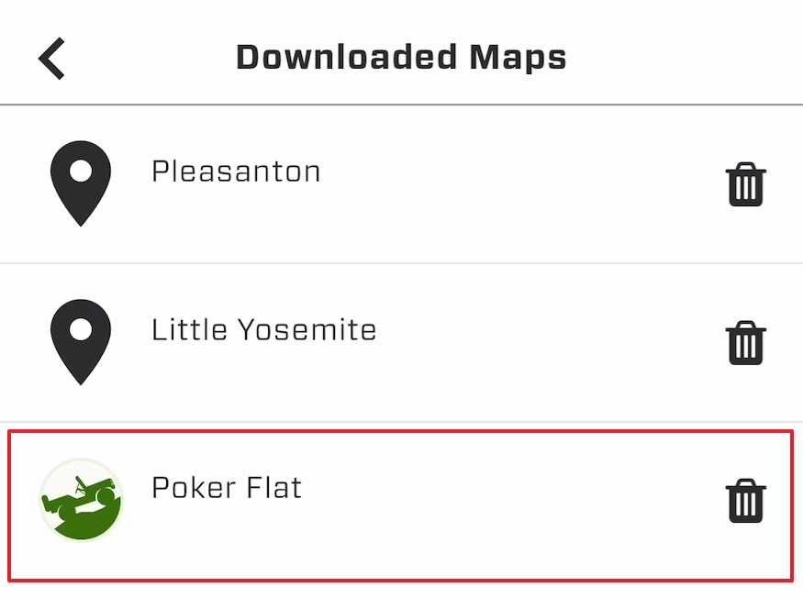Viewport: 803px width, 598px height.
Task: Go back using the left chevron arrow
Action: (52, 58)
